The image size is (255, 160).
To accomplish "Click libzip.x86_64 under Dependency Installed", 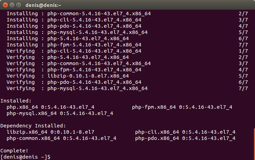I will (x=27, y=132).
